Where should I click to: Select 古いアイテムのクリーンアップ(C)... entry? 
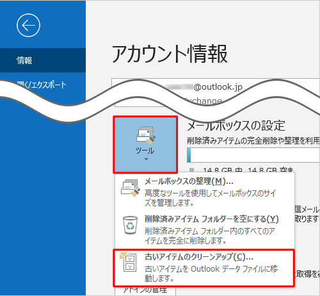[204, 268]
